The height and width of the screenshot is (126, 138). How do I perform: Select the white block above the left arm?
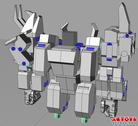coord(44,38)
